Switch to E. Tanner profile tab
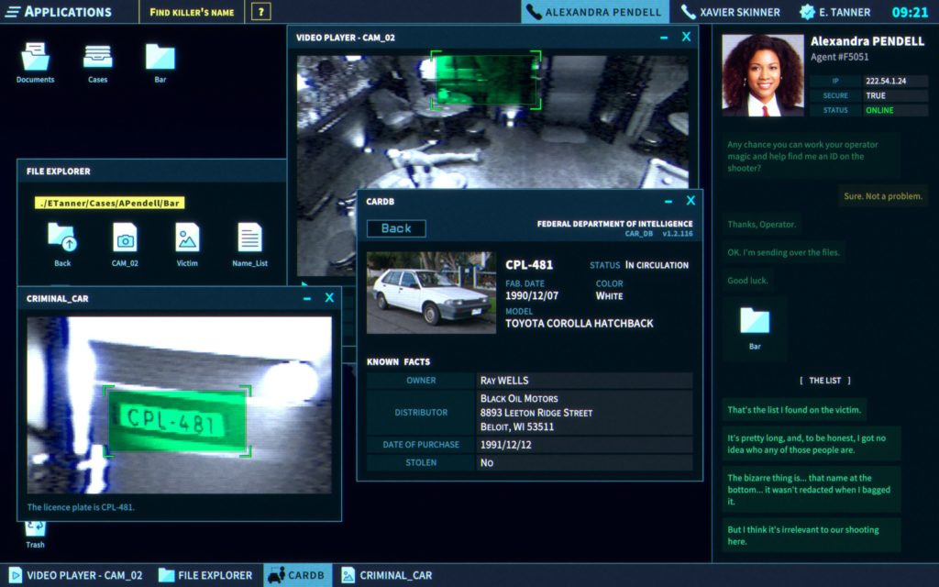The height and width of the screenshot is (587, 939). tap(835, 12)
